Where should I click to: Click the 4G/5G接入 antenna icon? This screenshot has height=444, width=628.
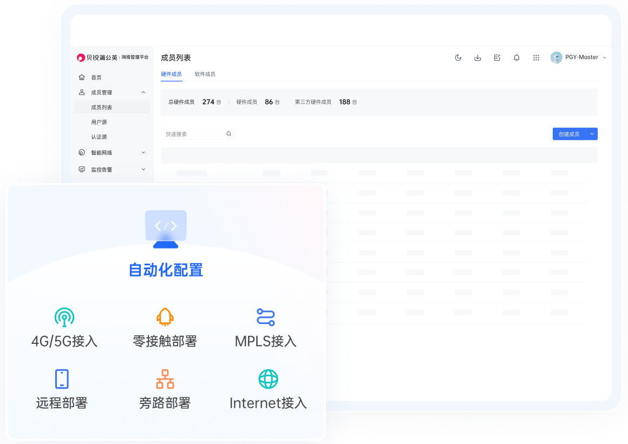click(64, 317)
